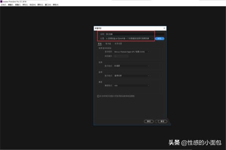The height and width of the screenshot is (150, 226).
Task: Switch to the Scratch Disks (暂存盘) tab
Action: point(108,43)
